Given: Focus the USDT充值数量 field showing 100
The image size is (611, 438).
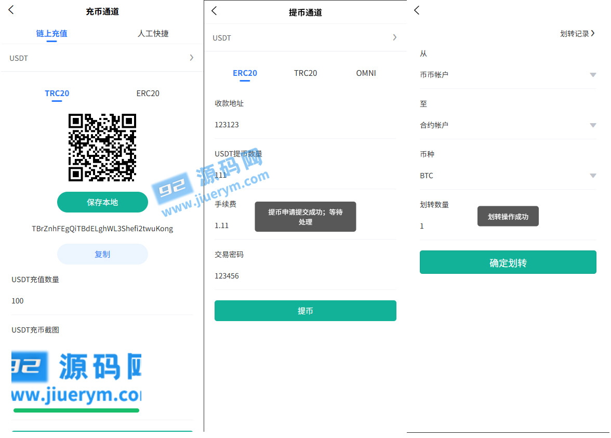Looking at the screenshot, I should pyautogui.click(x=102, y=301).
